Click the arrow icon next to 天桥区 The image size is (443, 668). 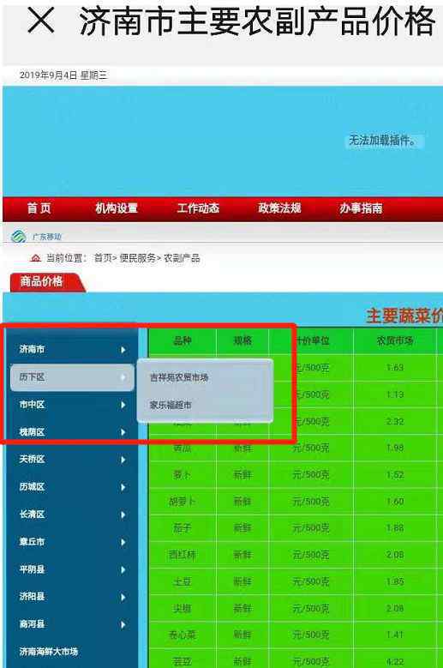click(x=123, y=460)
